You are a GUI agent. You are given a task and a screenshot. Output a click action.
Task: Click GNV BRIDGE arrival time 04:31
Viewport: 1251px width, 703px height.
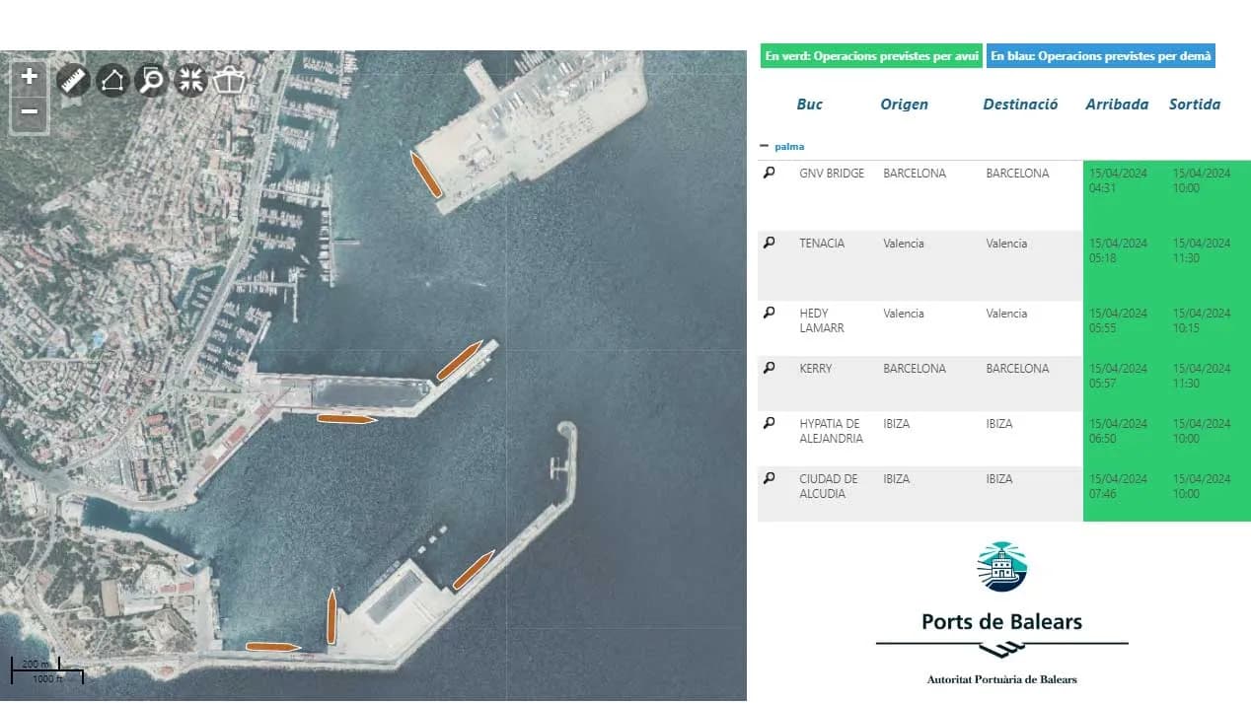pos(1102,188)
